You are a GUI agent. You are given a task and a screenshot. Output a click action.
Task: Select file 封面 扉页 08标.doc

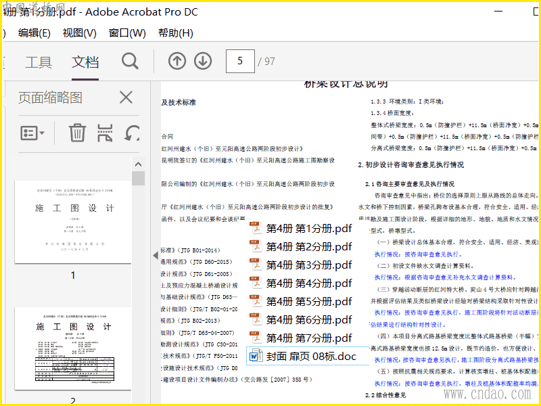(308, 356)
